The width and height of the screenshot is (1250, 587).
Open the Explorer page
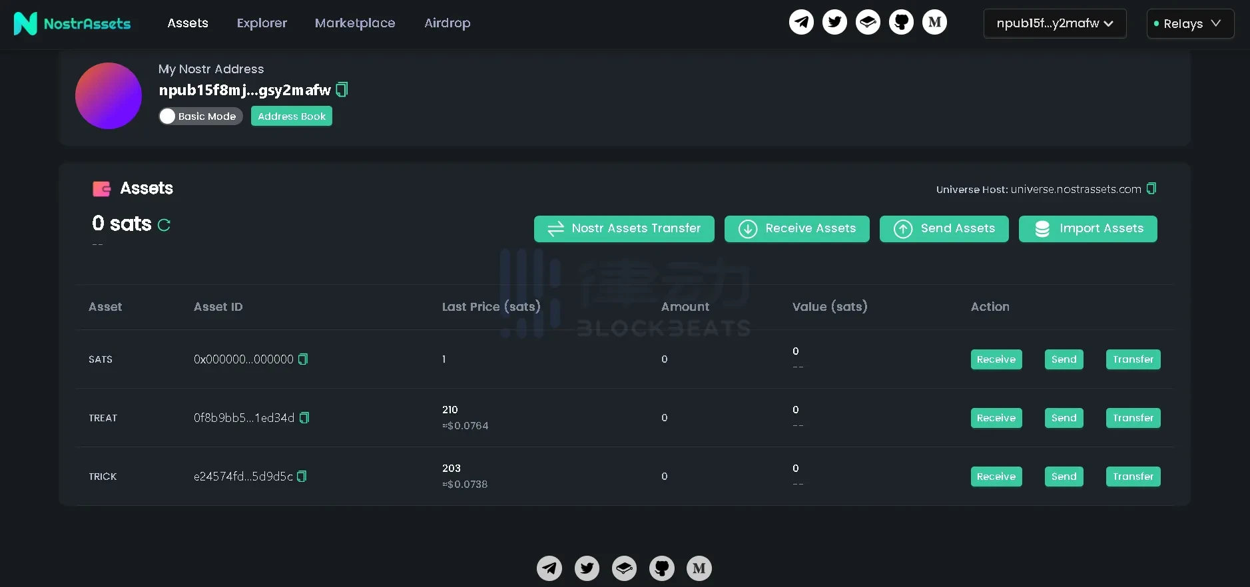[262, 23]
